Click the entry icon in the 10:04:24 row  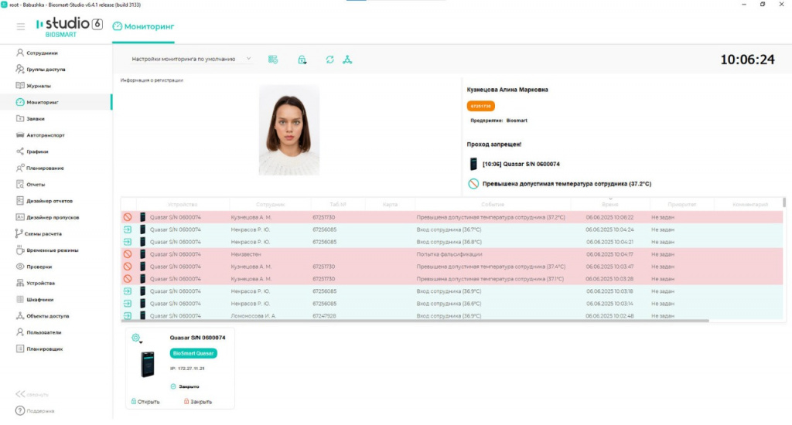click(x=128, y=229)
